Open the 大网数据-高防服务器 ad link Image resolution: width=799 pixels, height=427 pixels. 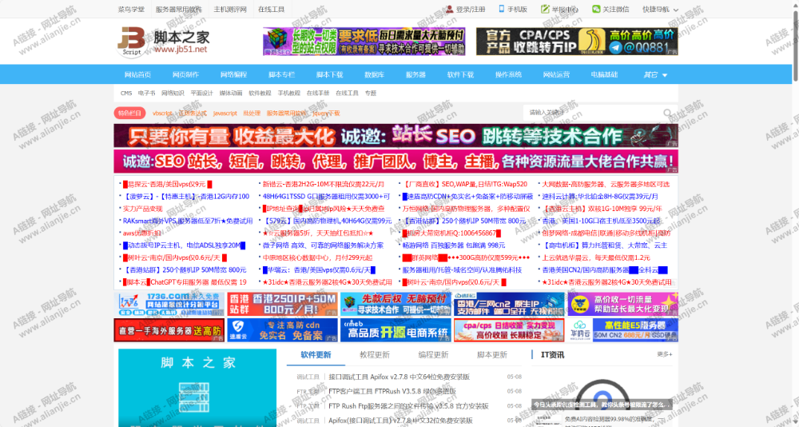coord(606,184)
